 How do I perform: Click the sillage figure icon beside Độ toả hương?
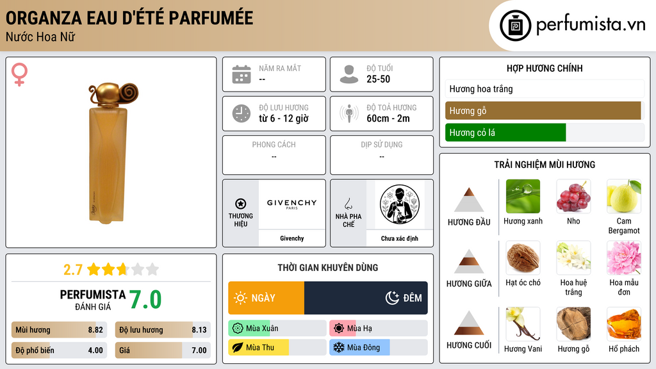[x=349, y=113]
